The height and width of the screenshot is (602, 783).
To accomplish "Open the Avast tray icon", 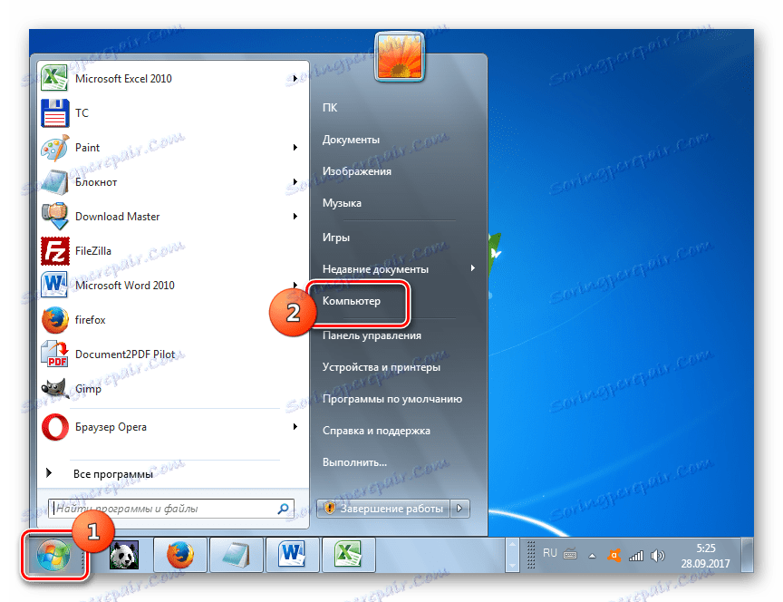I will pyautogui.click(x=614, y=556).
